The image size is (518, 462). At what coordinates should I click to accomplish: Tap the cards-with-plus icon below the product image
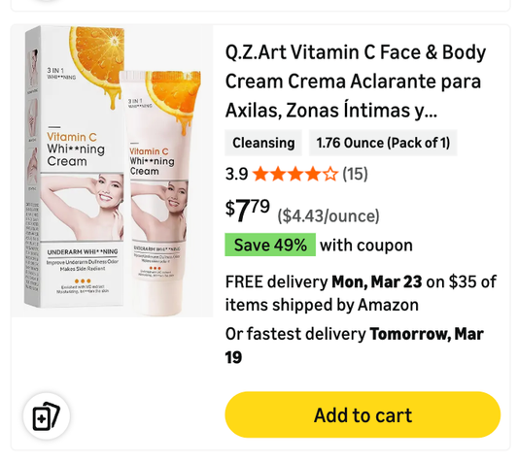pos(47,416)
